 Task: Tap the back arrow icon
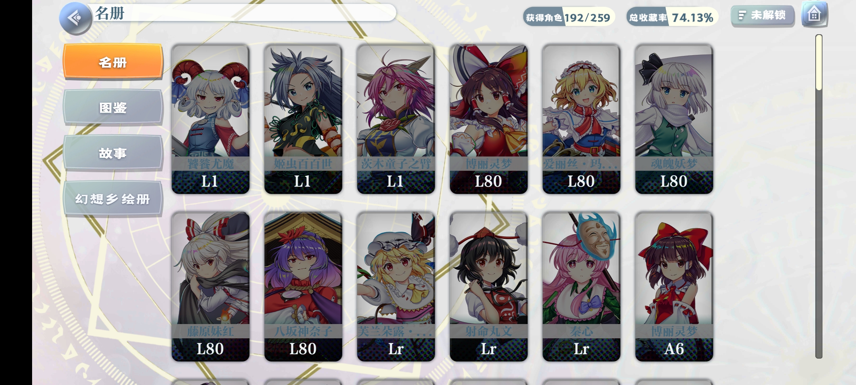76,18
